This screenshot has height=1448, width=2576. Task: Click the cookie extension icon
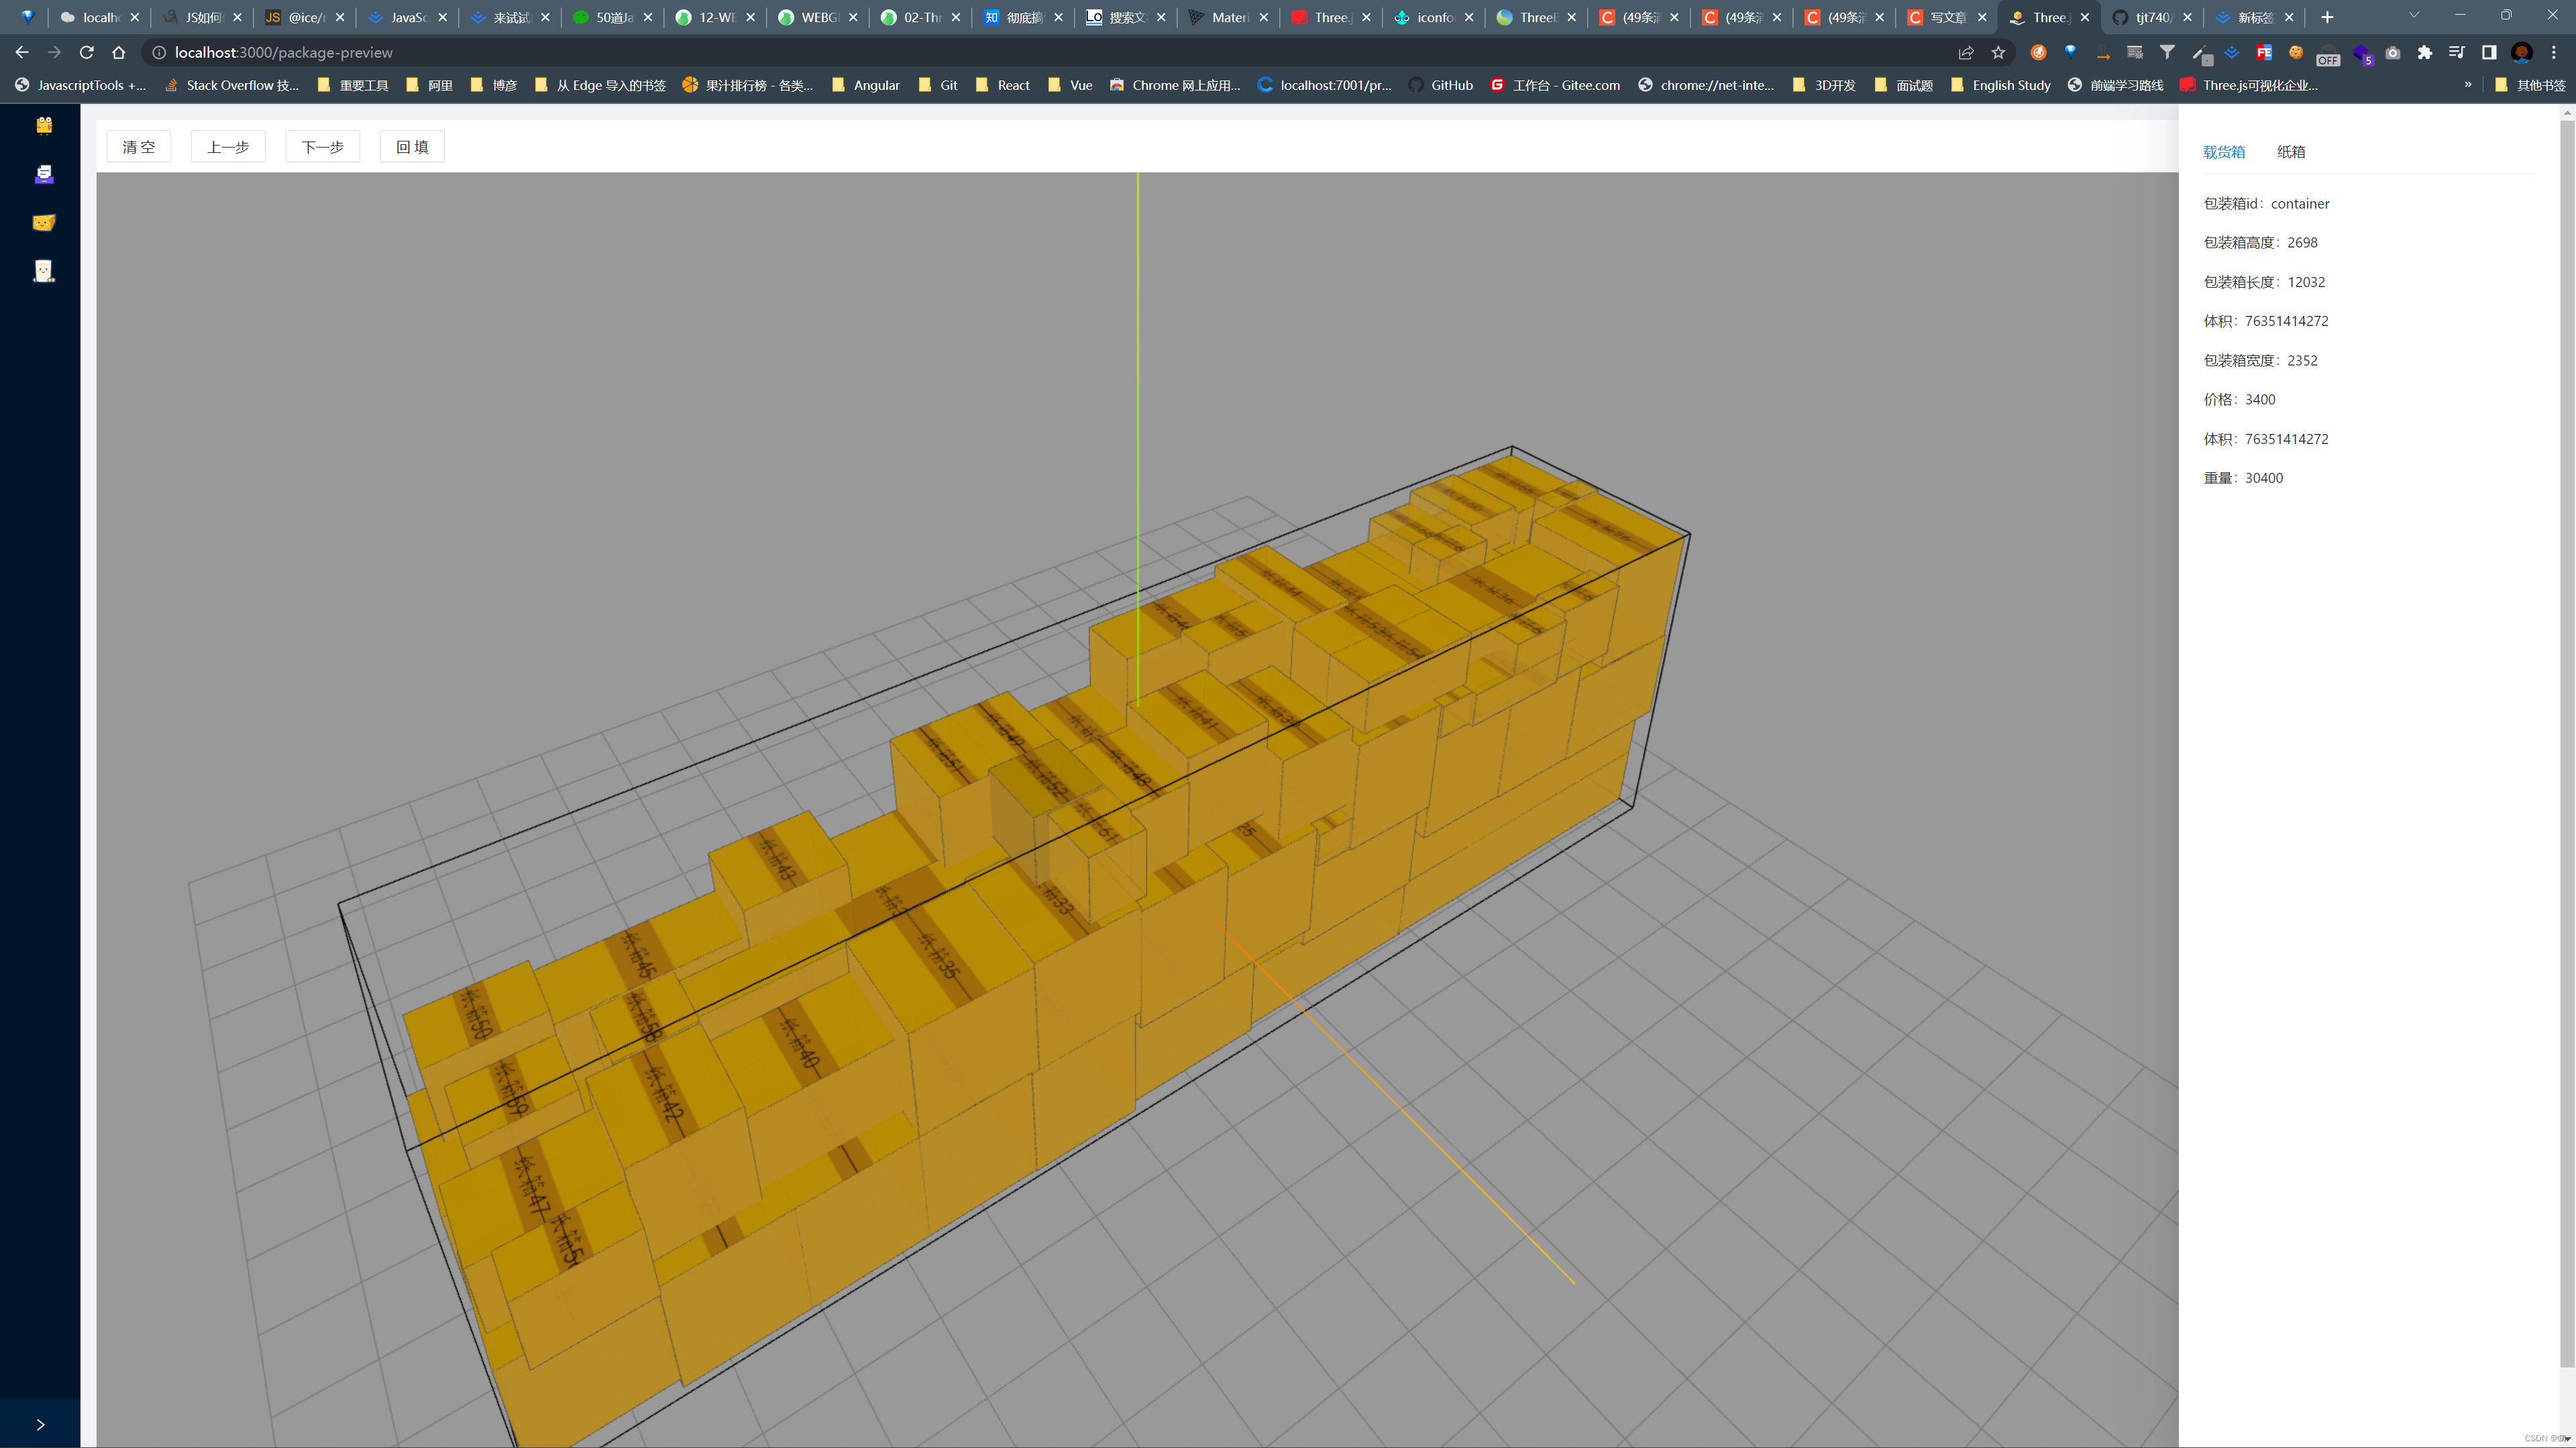(2296, 52)
